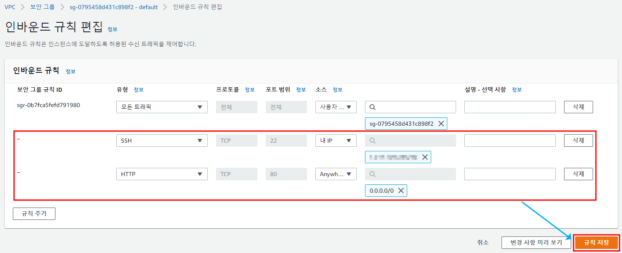This screenshot has height=253, width=622.
Task: Remove the blurred My IP source tag
Action: click(x=425, y=157)
